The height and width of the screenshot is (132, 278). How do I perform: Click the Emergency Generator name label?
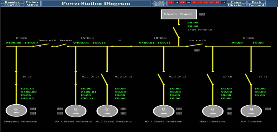pos(20,121)
